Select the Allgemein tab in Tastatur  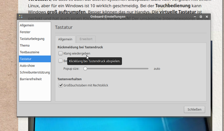click(x=65, y=39)
